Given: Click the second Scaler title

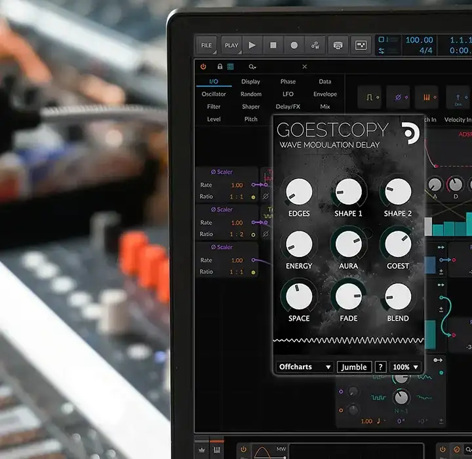Looking at the screenshot, I should click(222, 209).
